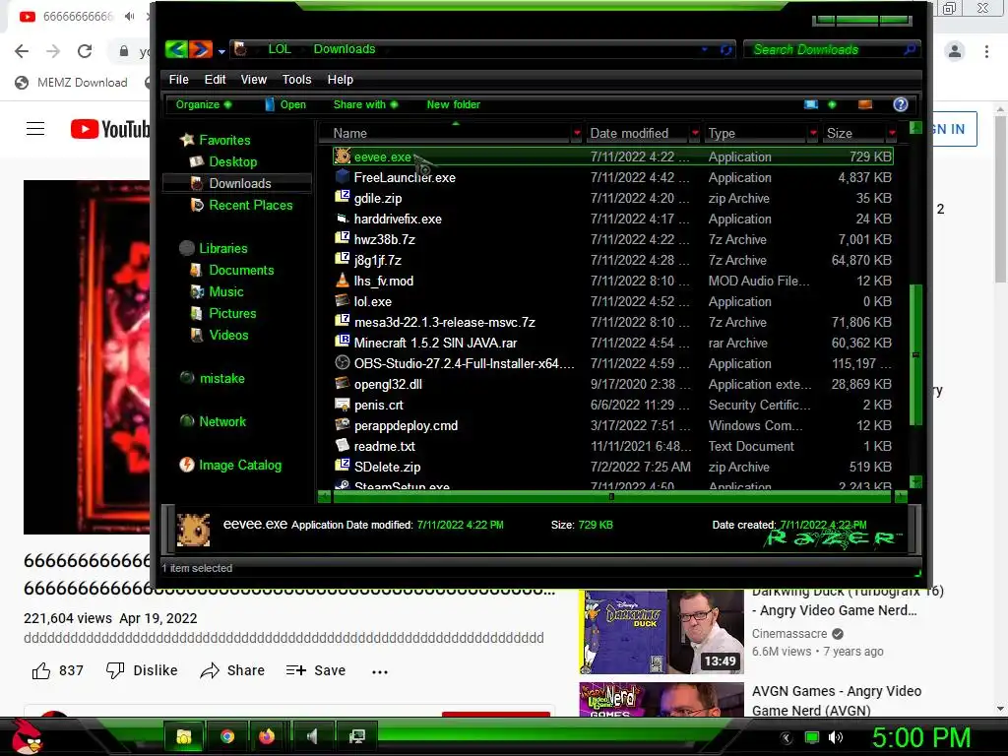Click the orange Forward arrow in Explorer
This screenshot has width=1008, height=756.
pos(201,49)
